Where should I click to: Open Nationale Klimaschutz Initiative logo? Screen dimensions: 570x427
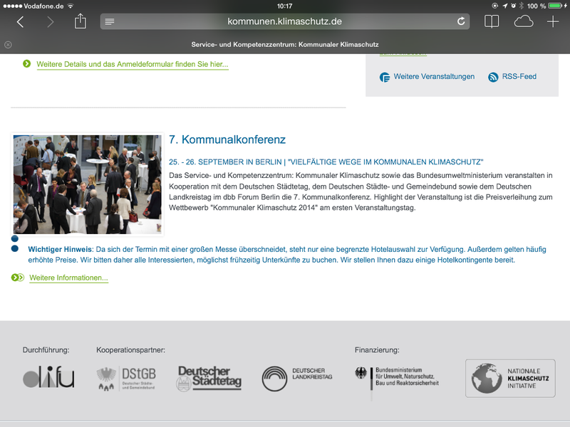coord(509,378)
